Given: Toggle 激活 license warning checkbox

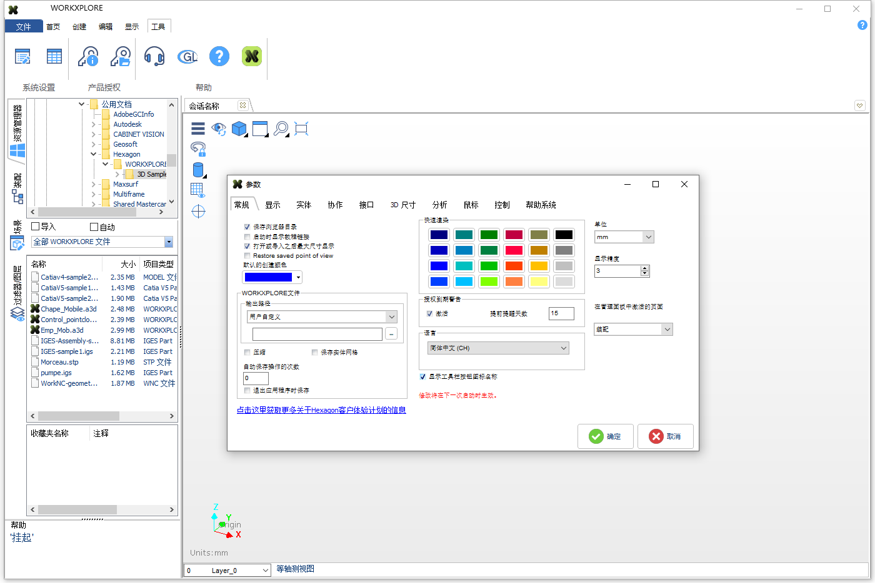Looking at the screenshot, I should pyautogui.click(x=429, y=314).
